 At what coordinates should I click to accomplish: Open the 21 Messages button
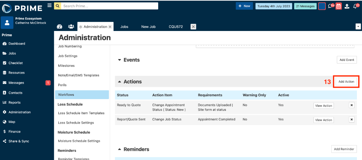[305, 6]
